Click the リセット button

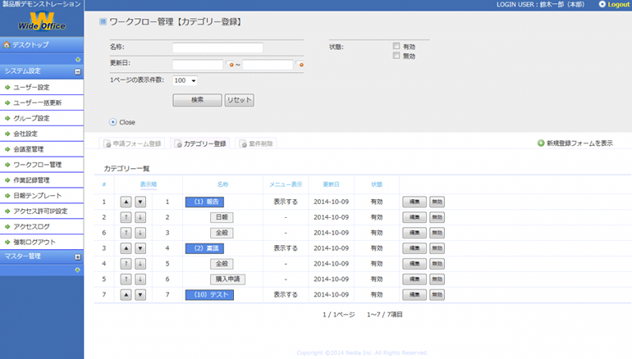pyautogui.click(x=240, y=100)
